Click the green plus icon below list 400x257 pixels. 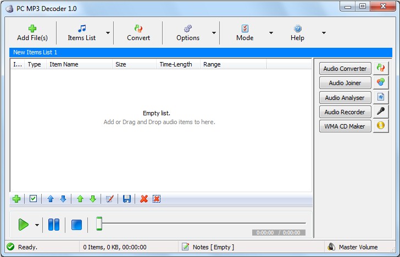pos(16,199)
